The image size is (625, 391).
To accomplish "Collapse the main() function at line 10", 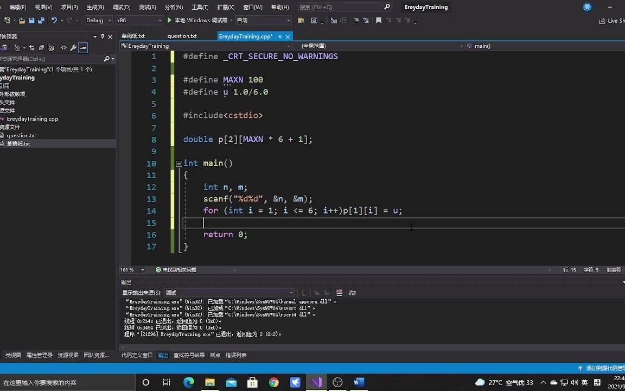I will point(178,163).
